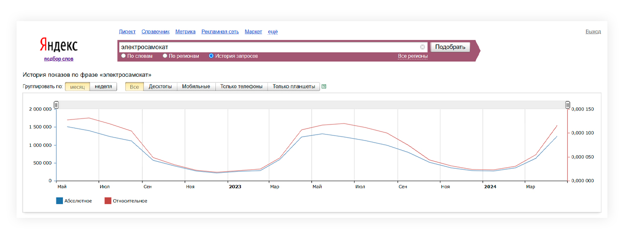Click the «1 500 000» y-axis value
Viewport: 624px width, 239px height.
tap(40, 128)
